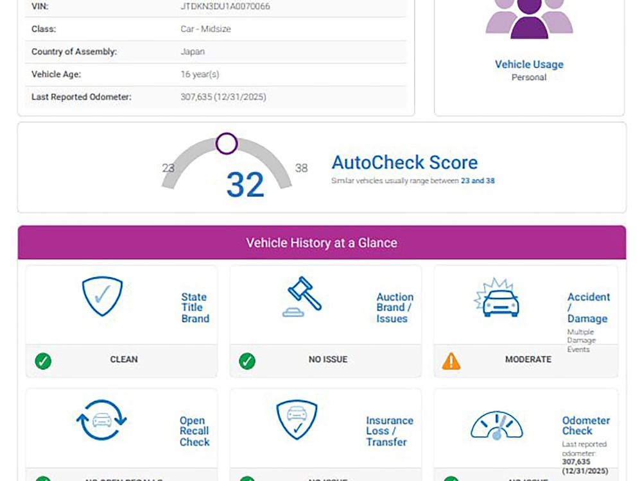Viewport: 642px width, 481px height.
Task: Click the AutoCheck Score title
Action: (x=404, y=162)
